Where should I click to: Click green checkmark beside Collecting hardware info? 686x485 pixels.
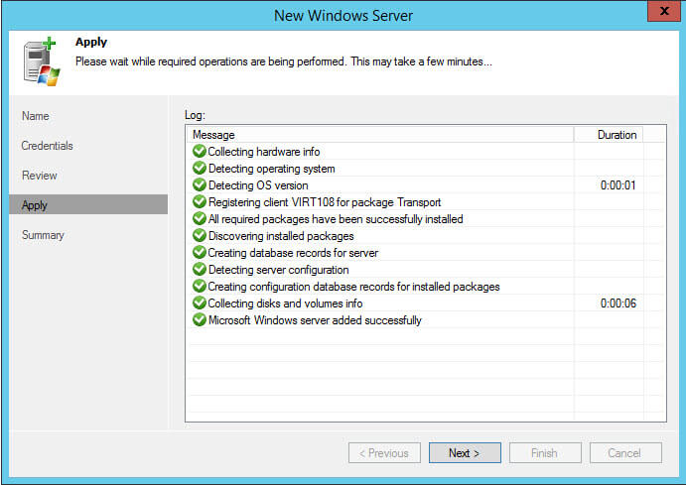[x=199, y=152]
